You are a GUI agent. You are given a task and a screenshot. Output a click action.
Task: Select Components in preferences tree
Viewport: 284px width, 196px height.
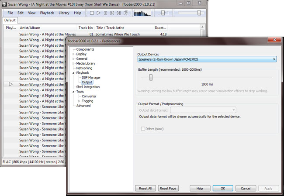[85, 49]
